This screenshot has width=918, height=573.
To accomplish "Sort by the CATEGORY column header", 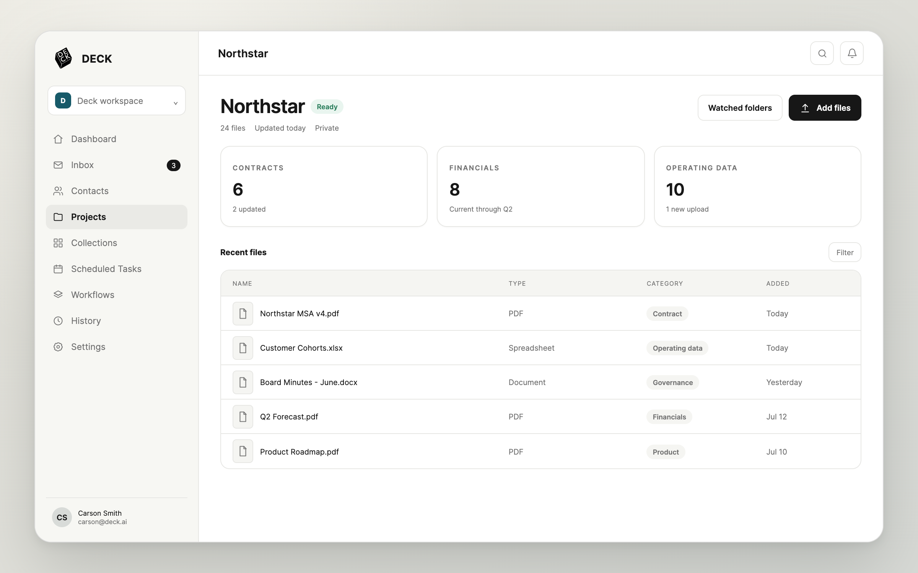I will 665,283.
